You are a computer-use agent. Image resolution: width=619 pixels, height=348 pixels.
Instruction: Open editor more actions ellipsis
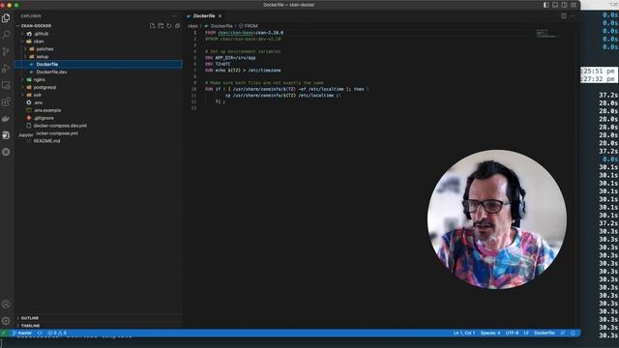[x=573, y=15]
